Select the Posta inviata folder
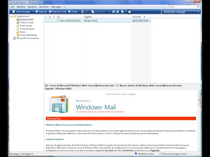210x157 pixels. (26, 26)
